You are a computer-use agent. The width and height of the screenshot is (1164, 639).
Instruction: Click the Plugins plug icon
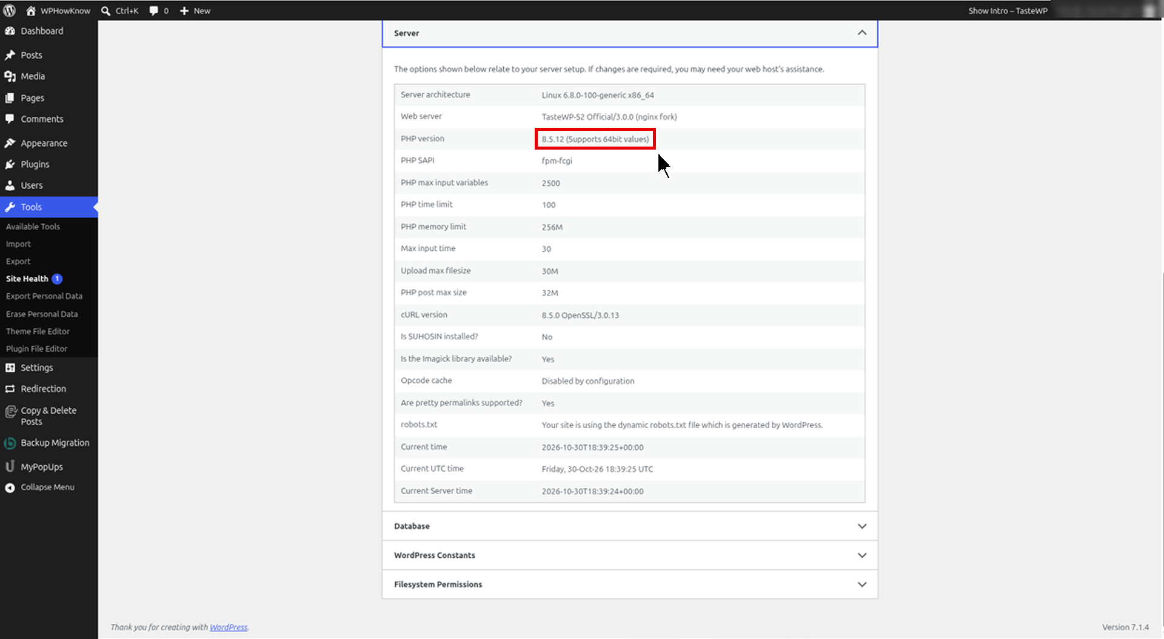click(x=10, y=165)
